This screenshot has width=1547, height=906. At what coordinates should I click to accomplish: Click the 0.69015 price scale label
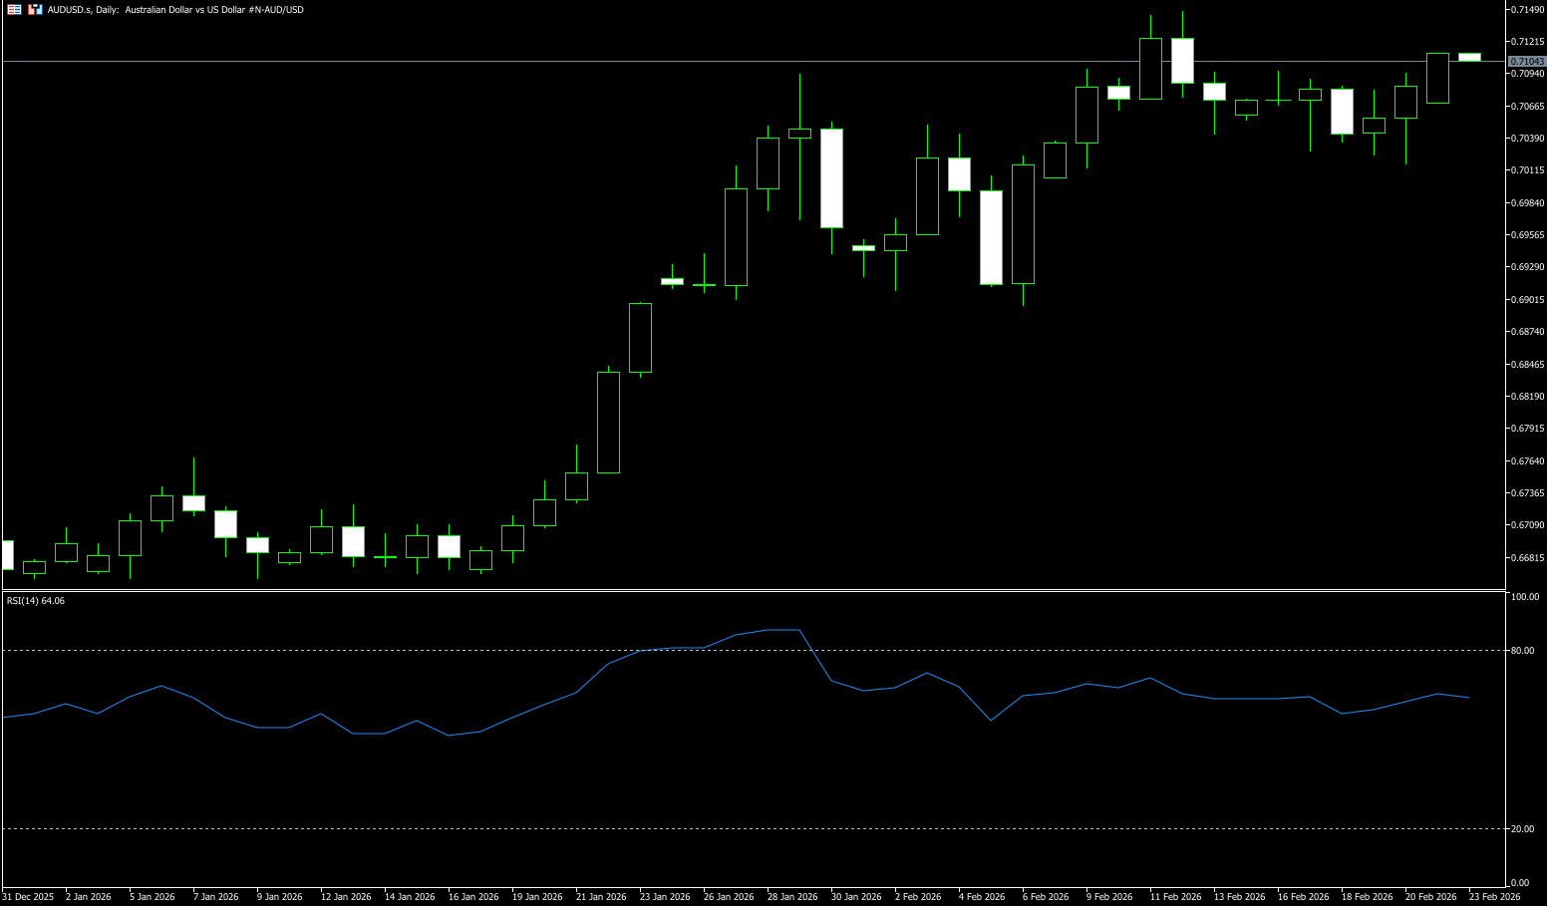click(1527, 299)
